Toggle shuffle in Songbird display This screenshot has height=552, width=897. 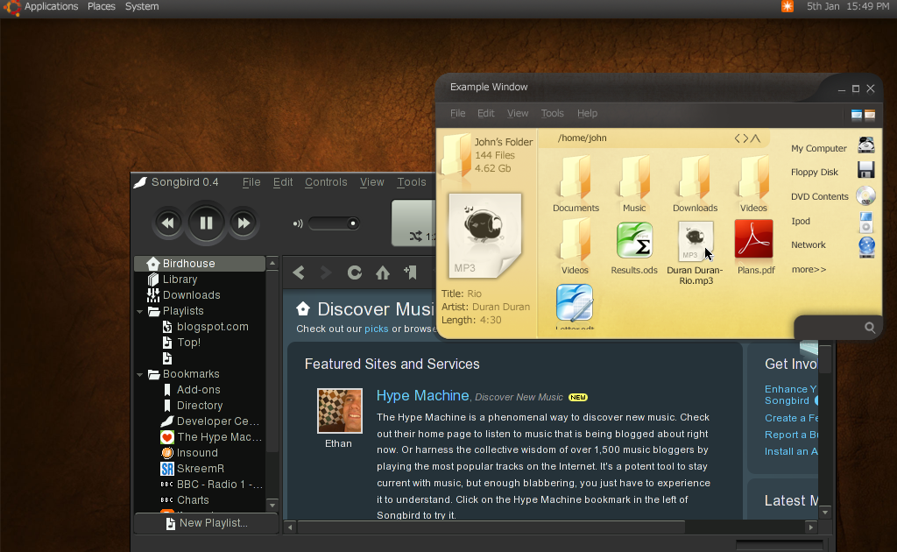coord(416,236)
